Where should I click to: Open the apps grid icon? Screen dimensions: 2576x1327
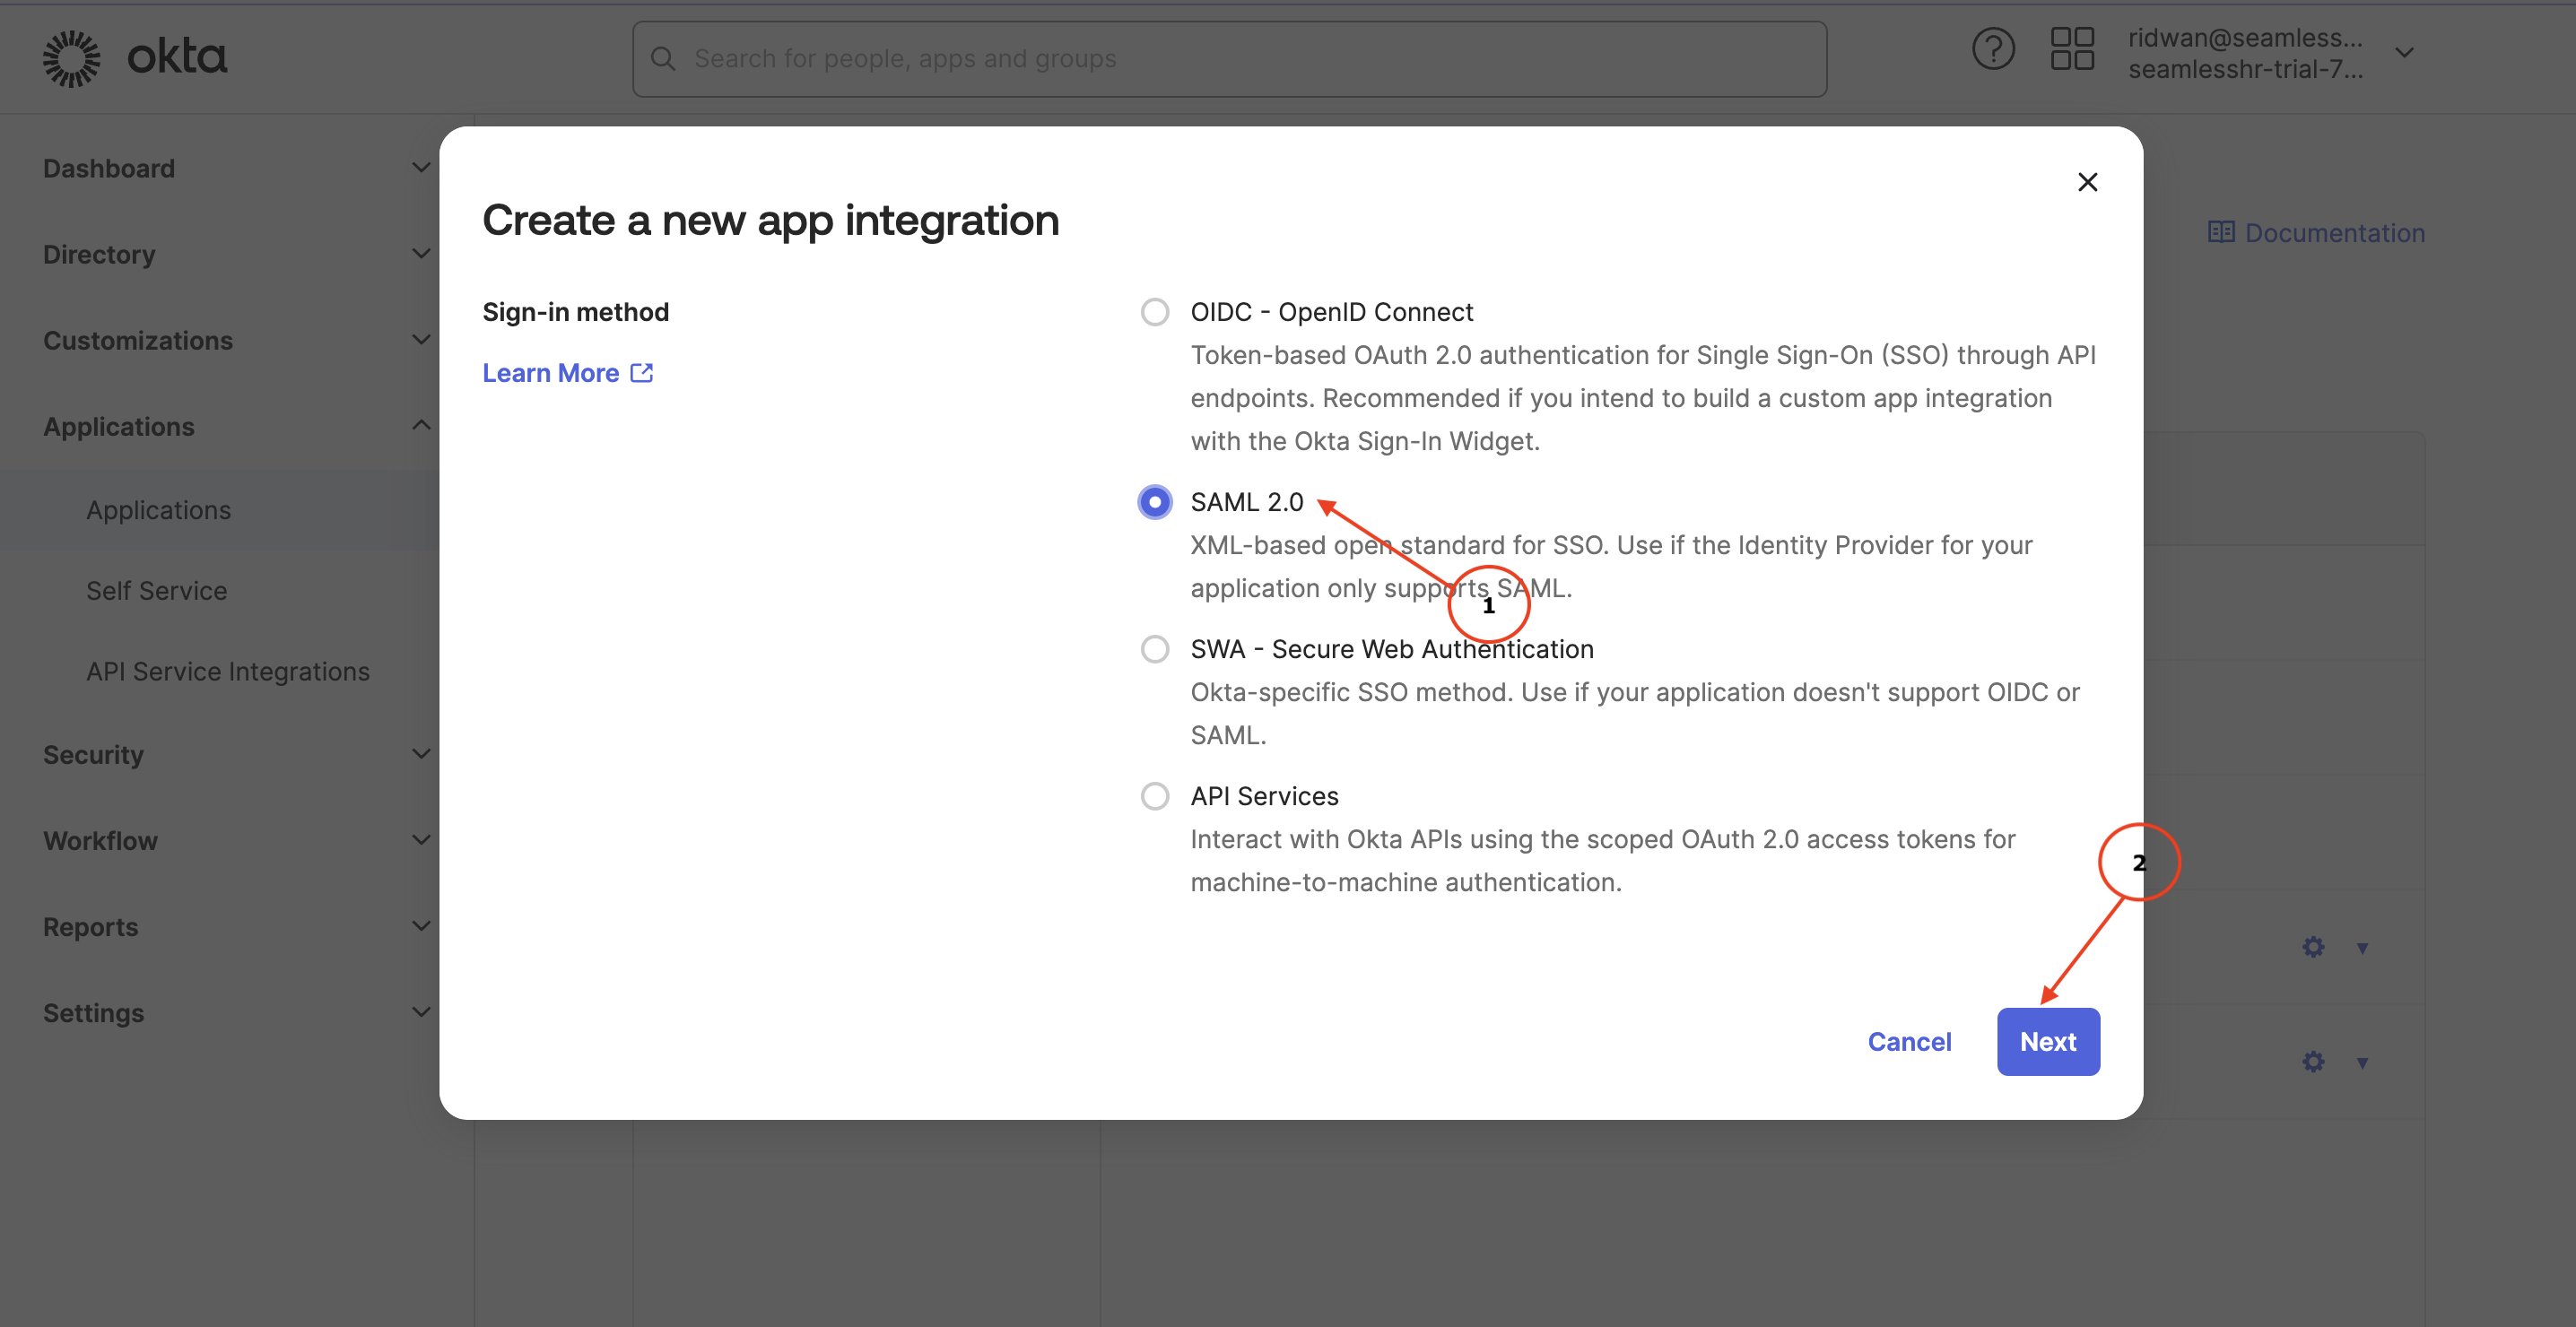click(2072, 50)
